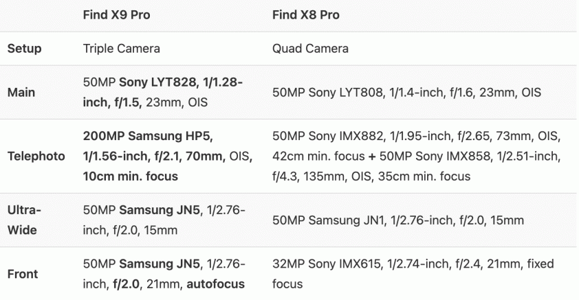Select the Front row label
Viewport: 579px width, 300px height.
click(21, 273)
